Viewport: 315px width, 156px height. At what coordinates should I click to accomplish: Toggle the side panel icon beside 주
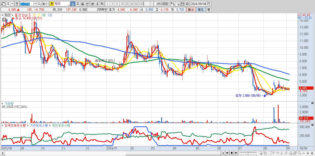[3, 4]
